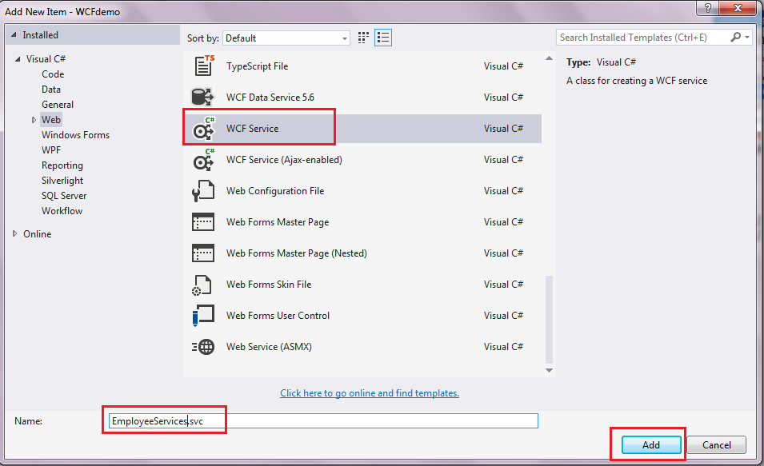Click the Add button
The image size is (764, 466).
click(x=651, y=444)
